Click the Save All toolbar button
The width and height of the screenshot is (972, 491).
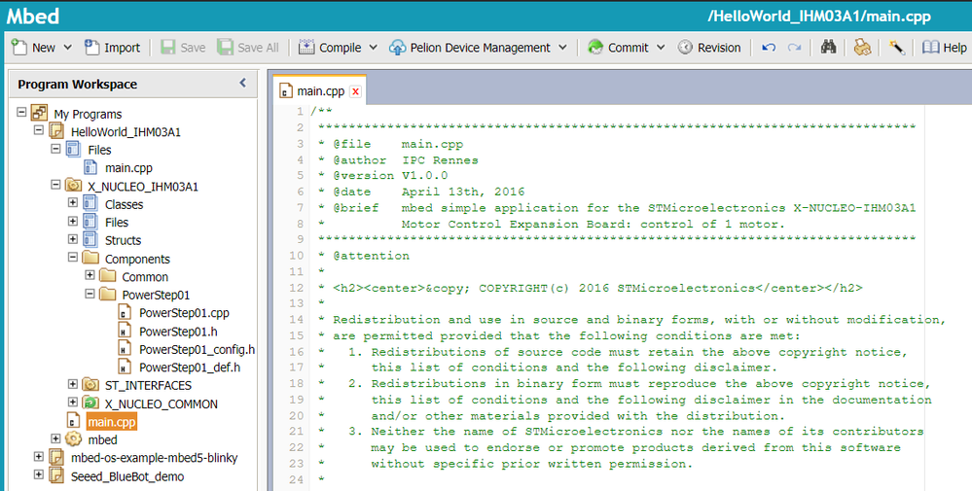[x=248, y=47]
